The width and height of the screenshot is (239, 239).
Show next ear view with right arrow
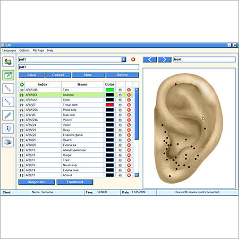point(165,59)
